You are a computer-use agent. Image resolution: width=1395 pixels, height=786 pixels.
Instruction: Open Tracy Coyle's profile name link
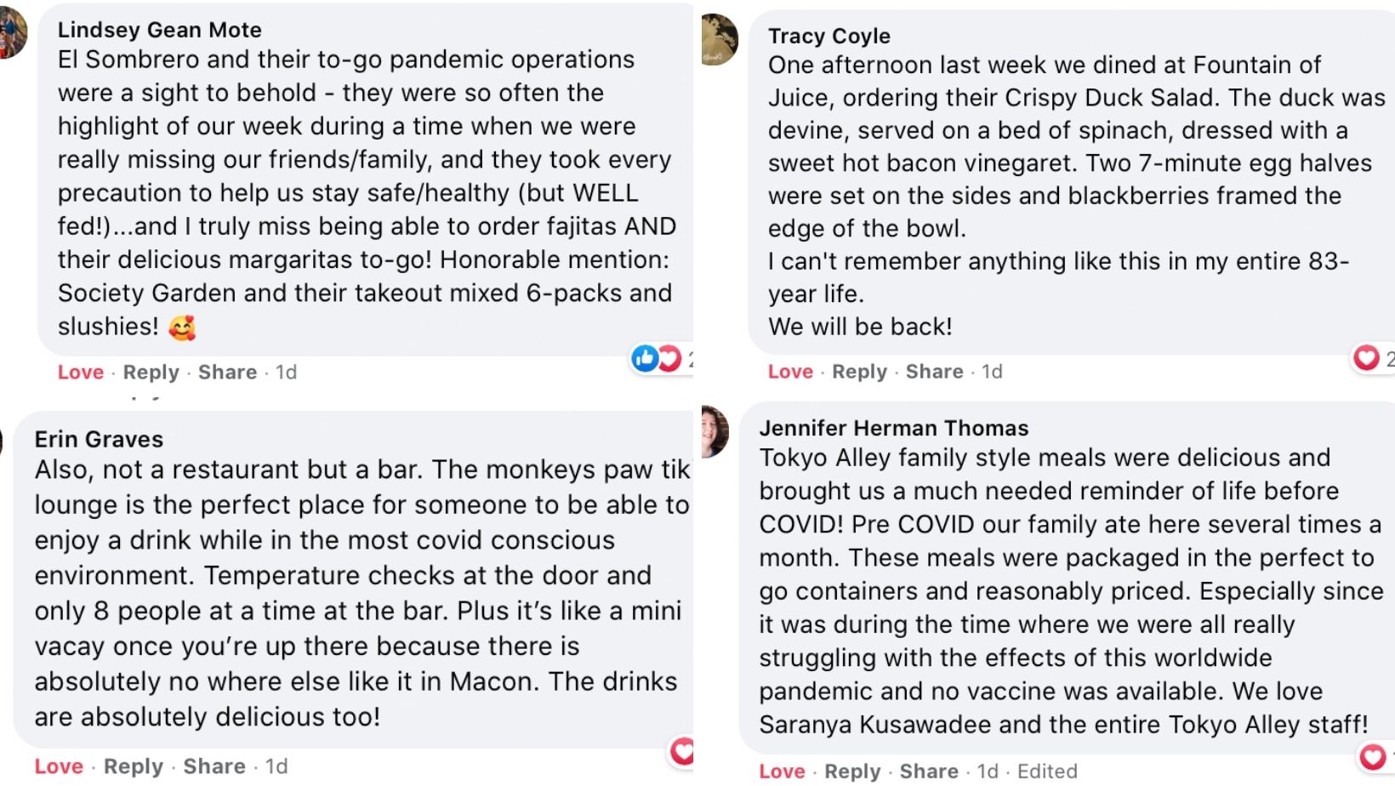pyautogui.click(x=828, y=36)
